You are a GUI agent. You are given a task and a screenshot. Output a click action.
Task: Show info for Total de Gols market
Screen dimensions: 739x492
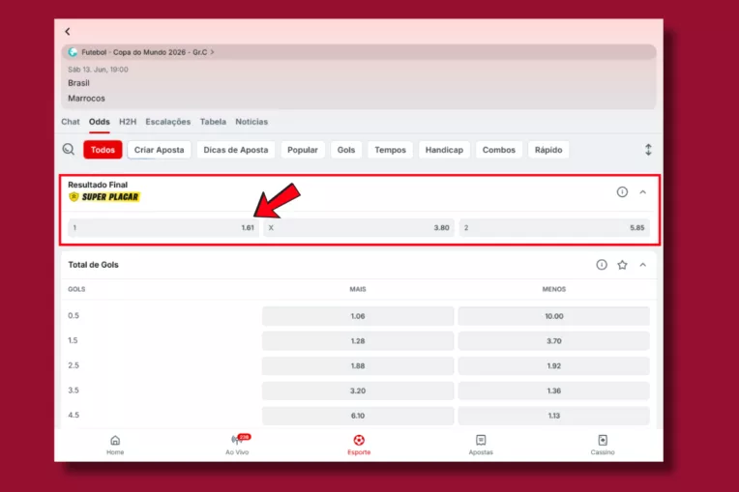coord(602,265)
